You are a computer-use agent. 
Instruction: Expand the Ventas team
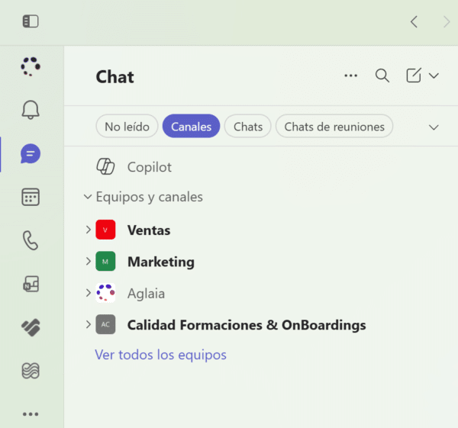tap(89, 230)
